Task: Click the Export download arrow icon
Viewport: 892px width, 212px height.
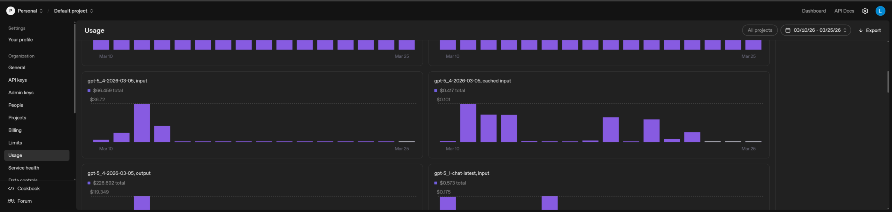Action: click(861, 30)
